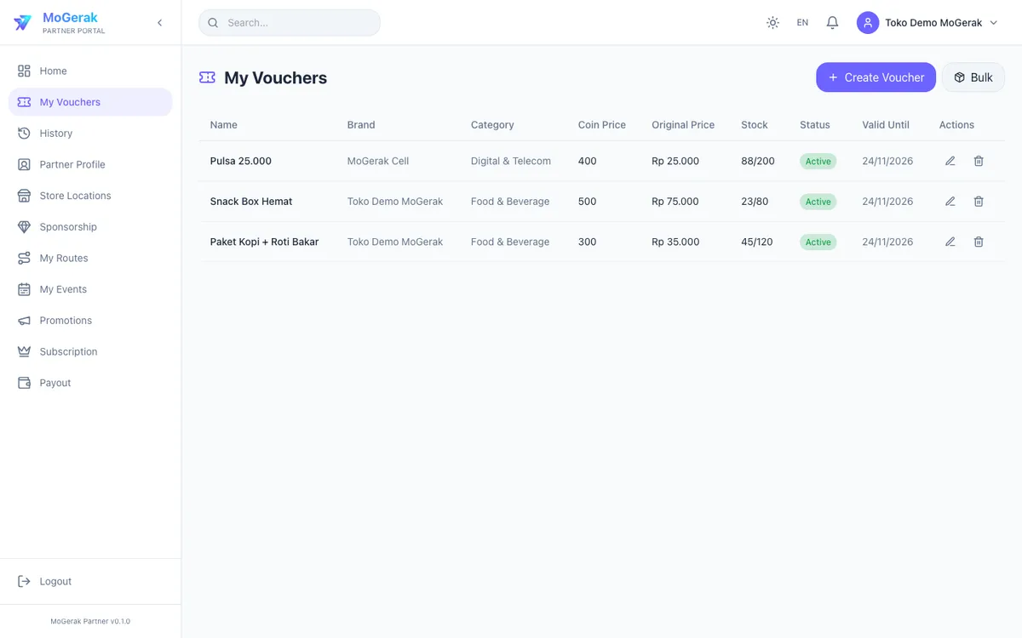Viewport: 1022px width, 638px height.
Task: Collapse the sidebar with the chevron
Action: coord(159,23)
